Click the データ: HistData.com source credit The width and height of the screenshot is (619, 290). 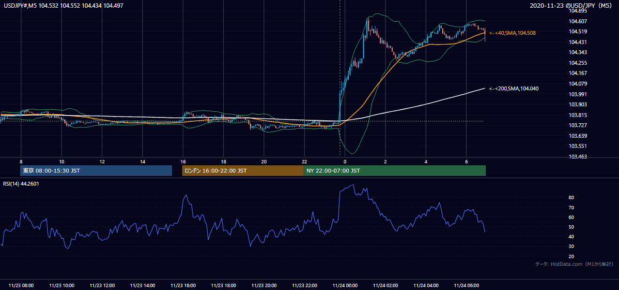pyautogui.click(x=574, y=264)
